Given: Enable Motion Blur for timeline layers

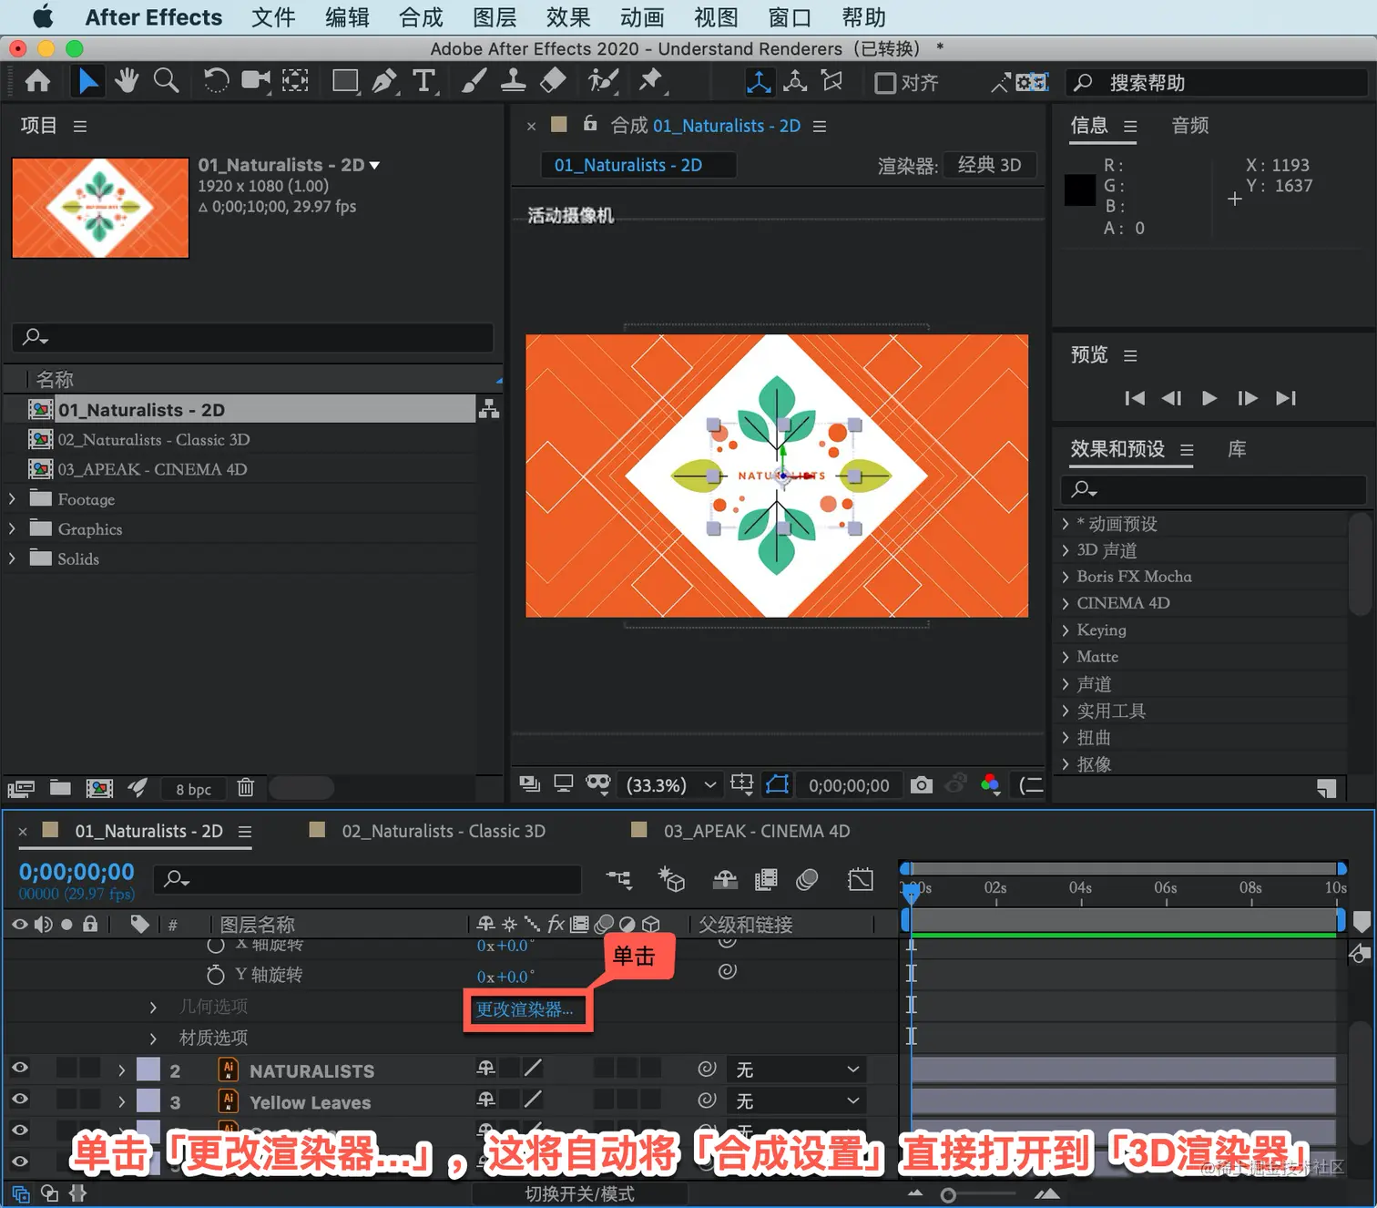Looking at the screenshot, I should click(x=807, y=879).
